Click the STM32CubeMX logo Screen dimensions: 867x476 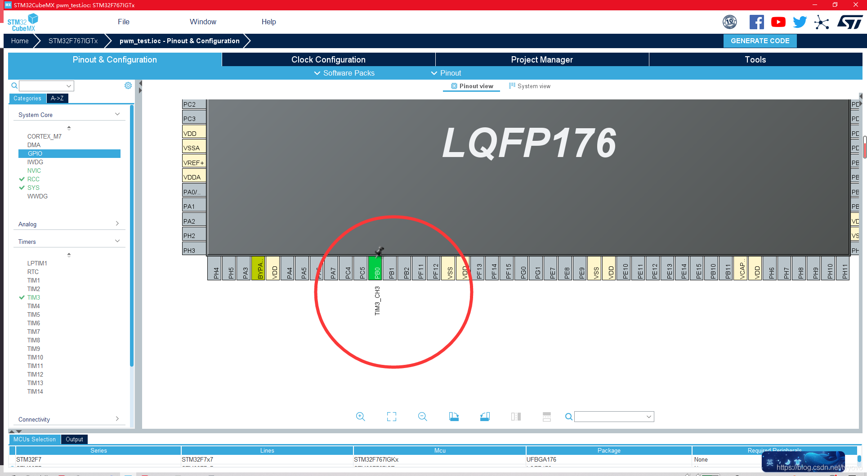pos(22,22)
